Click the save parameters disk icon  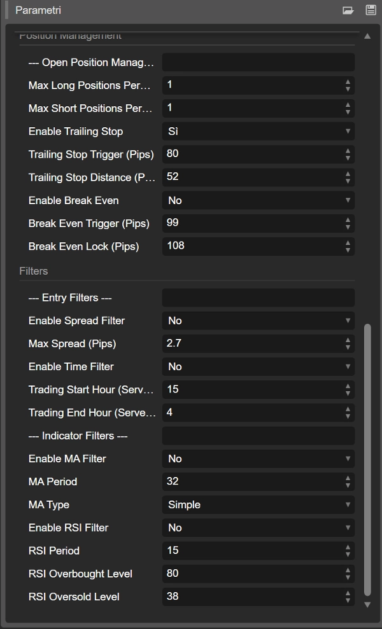click(371, 10)
